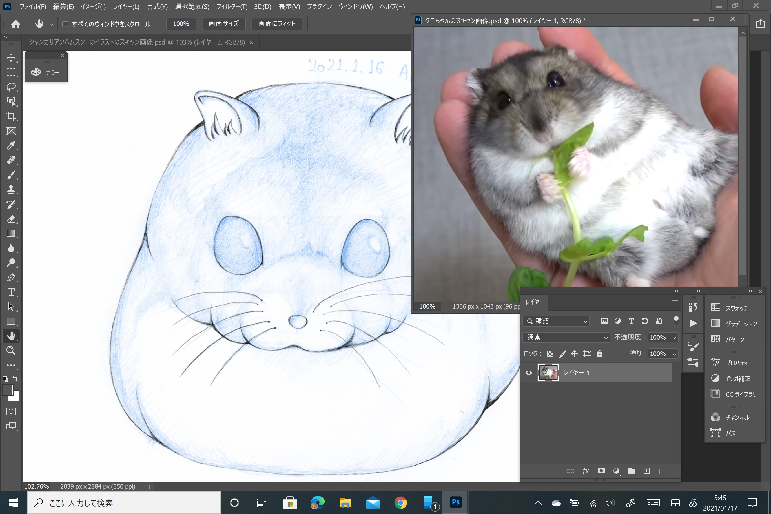The width and height of the screenshot is (771, 514).
Task: Click the delete layer trash icon
Action: [x=661, y=471]
